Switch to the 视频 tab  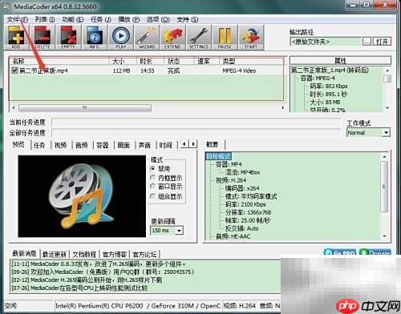(61, 145)
